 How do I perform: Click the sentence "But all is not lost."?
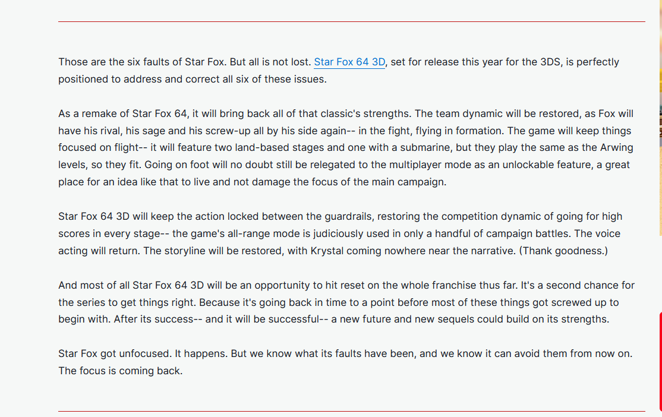(270, 62)
